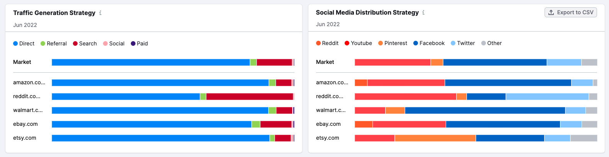
Task: Click the Social legend dot
Action: (105, 43)
